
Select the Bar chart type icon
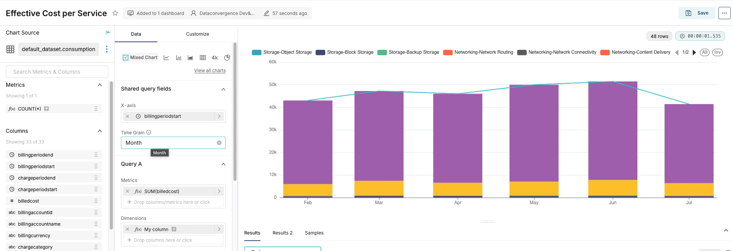point(179,58)
